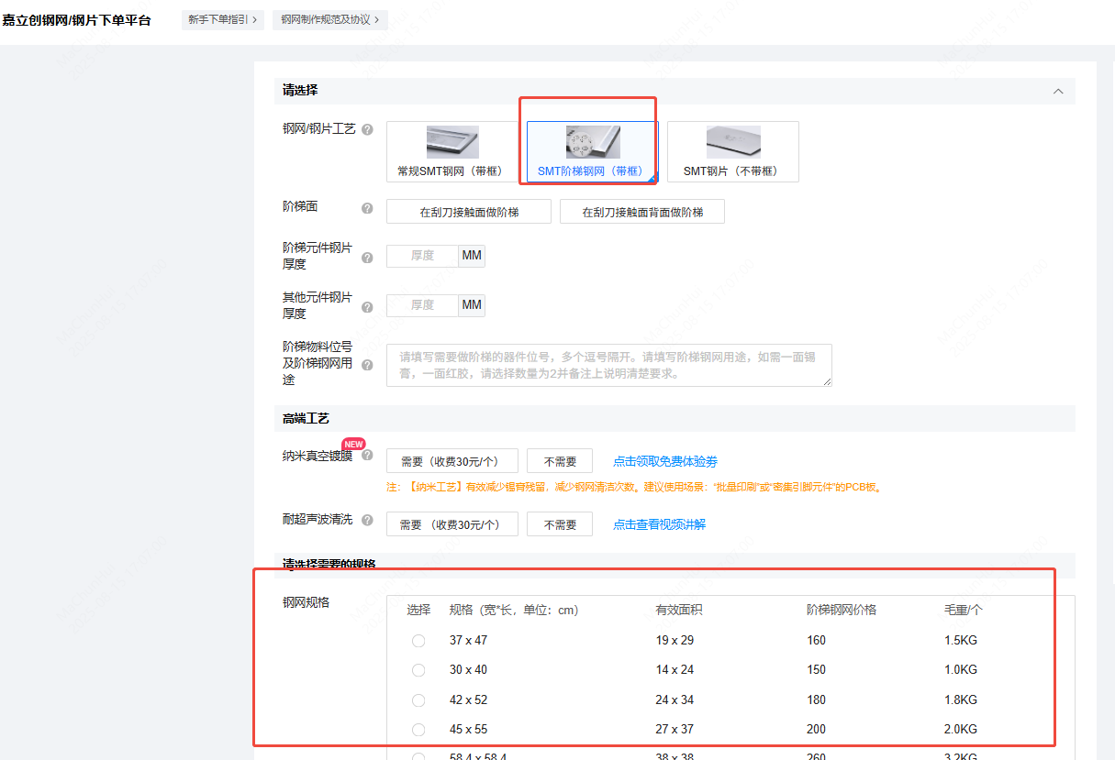Choose 在刮刀接触面做阶梯 option

tap(469, 212)
